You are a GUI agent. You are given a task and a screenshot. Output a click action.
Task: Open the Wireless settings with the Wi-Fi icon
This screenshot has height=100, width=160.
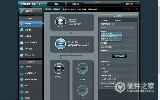pos(30,67)
